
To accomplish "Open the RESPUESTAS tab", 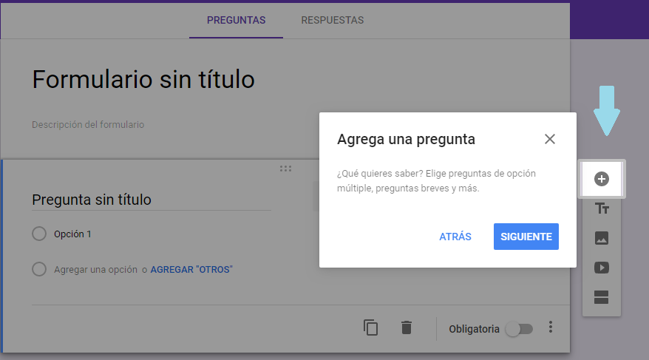I will pos(333,20).
